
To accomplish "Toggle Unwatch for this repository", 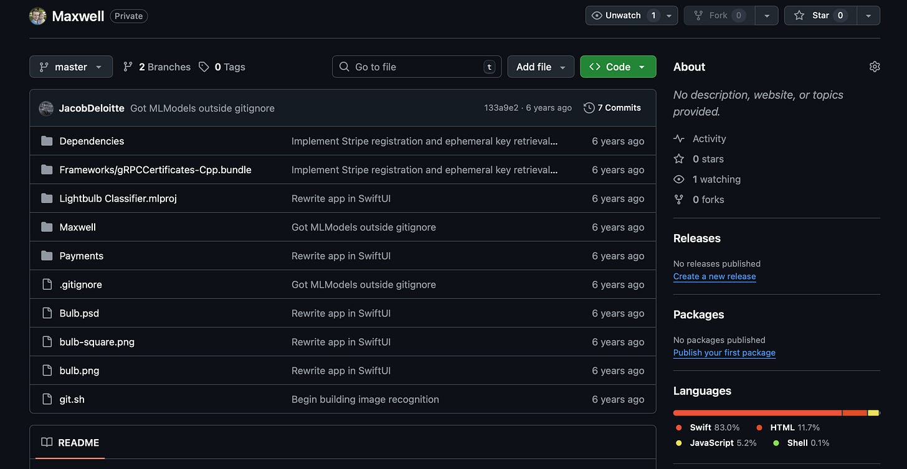I will coord(623,16).
